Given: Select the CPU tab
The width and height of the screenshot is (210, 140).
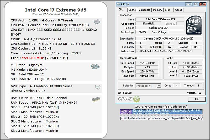Looking at the screenshot, I should [121, 10].
